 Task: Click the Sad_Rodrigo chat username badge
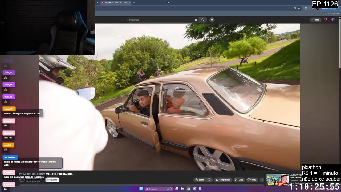(x=10, y=157)
